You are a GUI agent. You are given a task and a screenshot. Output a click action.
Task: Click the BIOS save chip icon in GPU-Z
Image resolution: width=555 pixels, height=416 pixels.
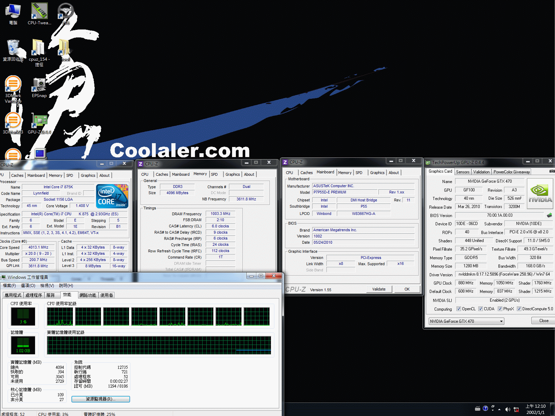pos(549,215)
